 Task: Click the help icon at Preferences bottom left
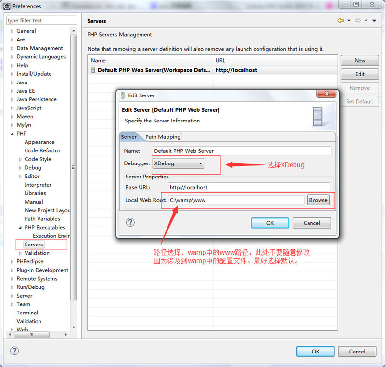pyautogui.click(x=14, y=351)
